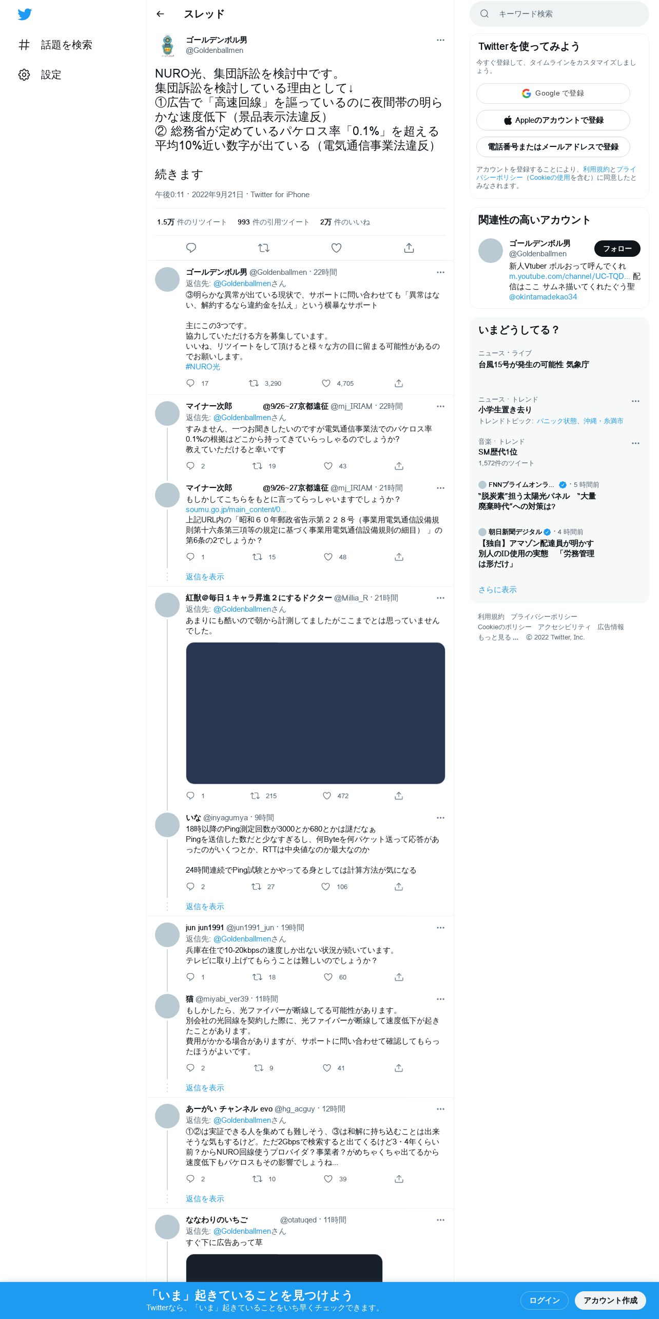Follow ゴールデンボル男 with the フォロー button

coord(617,249)
